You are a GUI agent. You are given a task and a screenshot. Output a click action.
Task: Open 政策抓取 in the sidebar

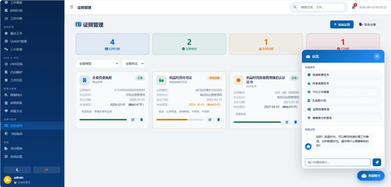coord(32,103)
